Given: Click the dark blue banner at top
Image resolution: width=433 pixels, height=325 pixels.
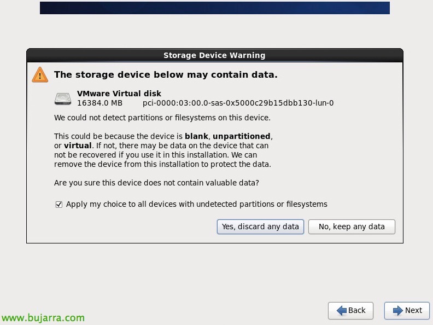Looking at the screenshot, I should (214, 8).
